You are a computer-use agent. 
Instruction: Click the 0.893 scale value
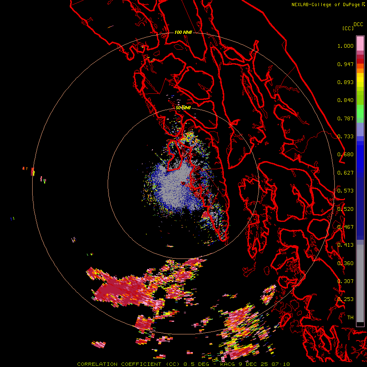345,82
